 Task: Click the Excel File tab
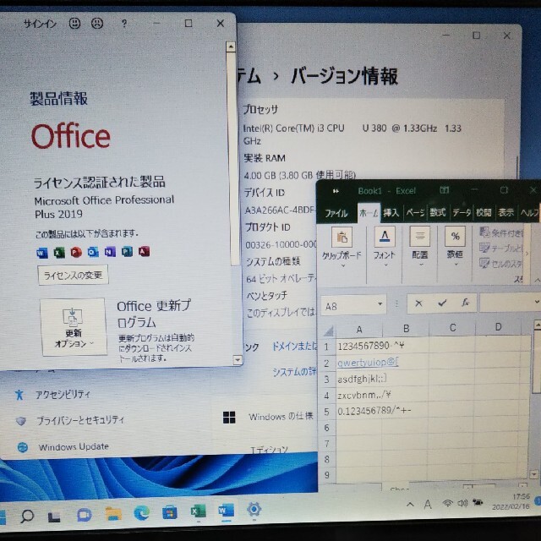pyautogui.click(x=336, y=214)
